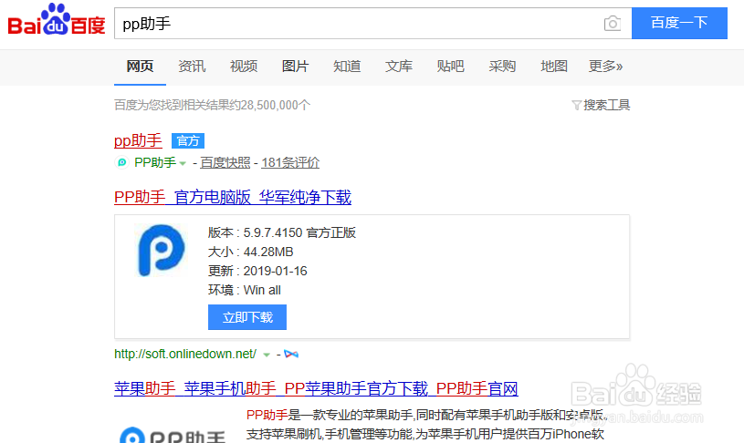Open camera image search icon
Screen dimensions: 744x443
[613, 23]
